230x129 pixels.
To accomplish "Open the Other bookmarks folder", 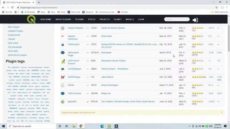I will click(220, 12).
